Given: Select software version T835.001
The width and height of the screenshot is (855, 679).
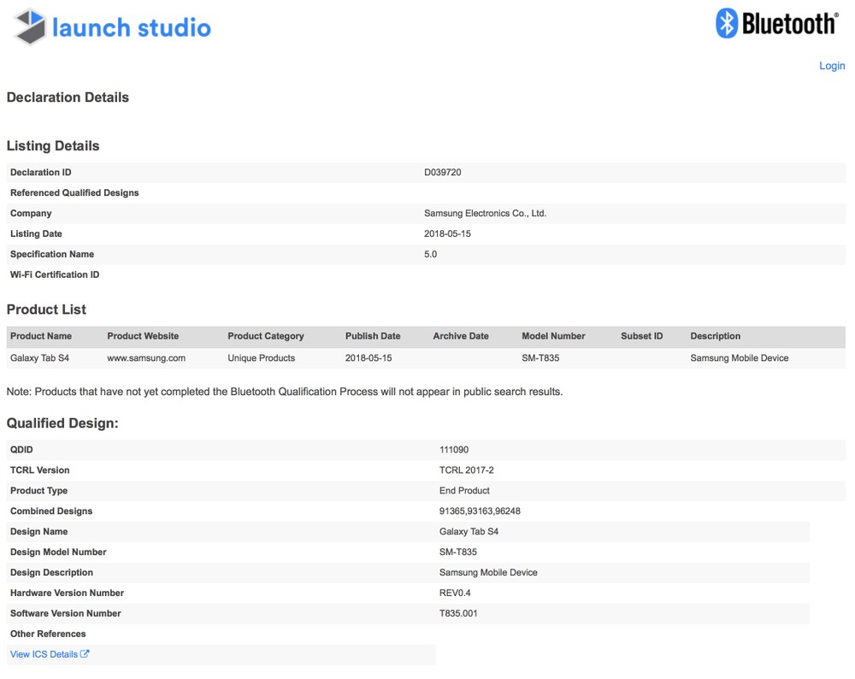Looking at the screenshot, I should tap(458, 613).
